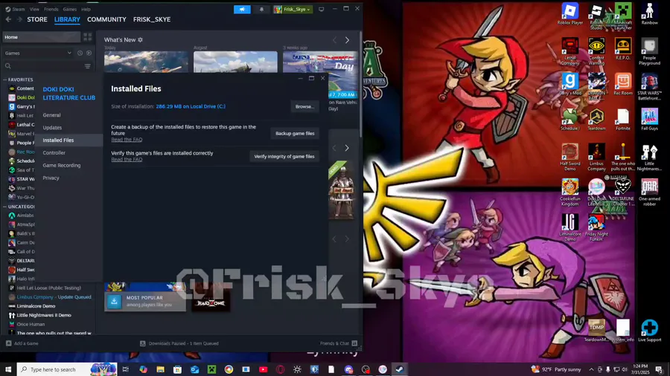Go to the COMMUNITY tab

click(106, 19)
